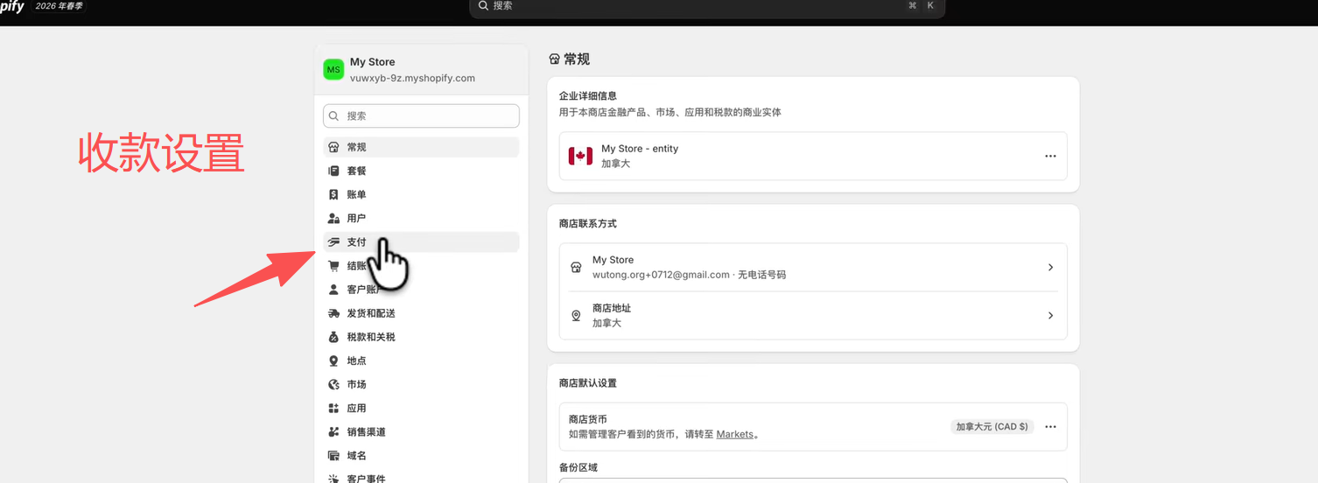
Task: Click the store icon beside My Store contact
Action: (x=576, y=268)
